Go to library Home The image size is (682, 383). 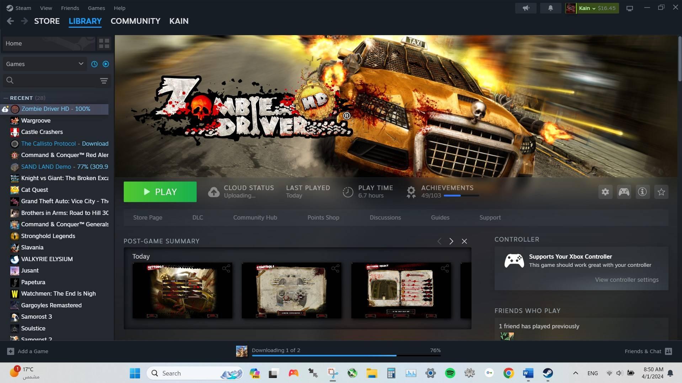[x=49, y=43]
